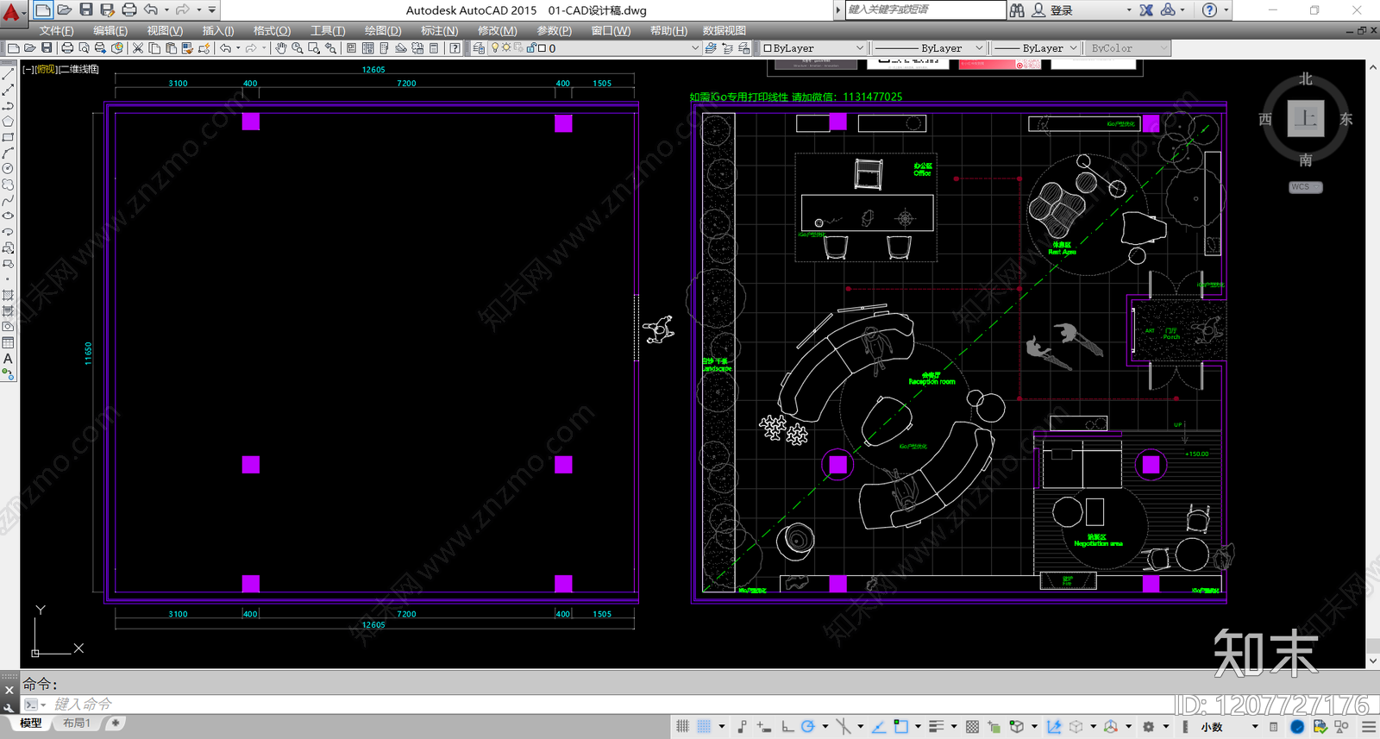Open the 文件(F) menu

coord(57,30)
